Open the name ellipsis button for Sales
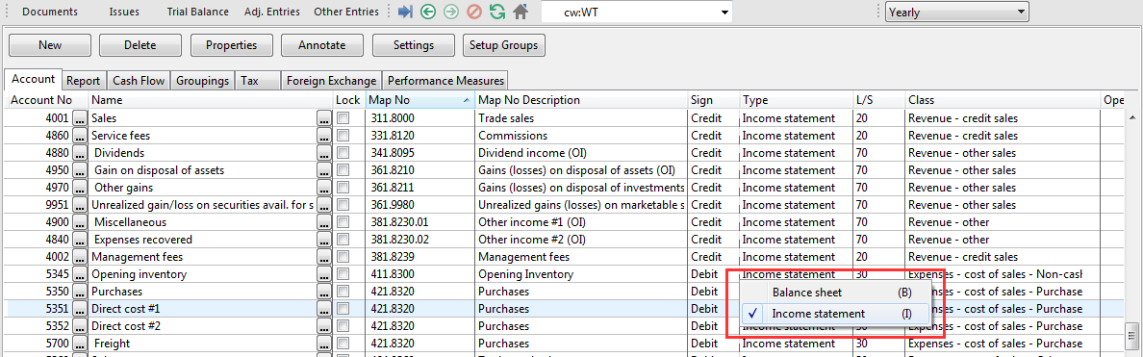Image resolution: width=1143 pixels, height=357 pixels. 324,118
